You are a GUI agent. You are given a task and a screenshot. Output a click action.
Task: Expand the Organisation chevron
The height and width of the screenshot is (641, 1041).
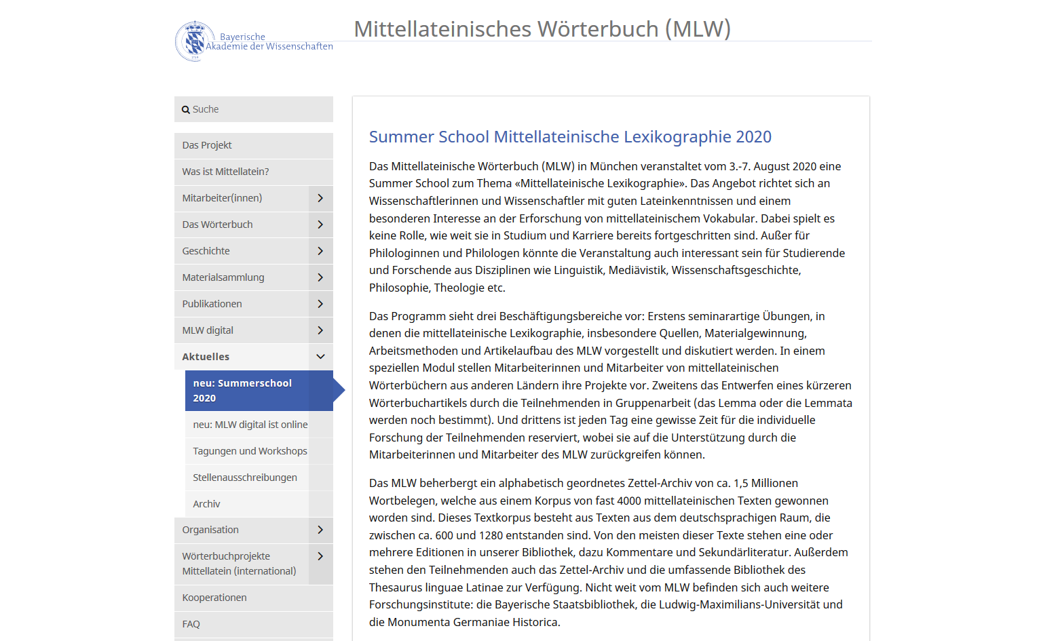tap(321, 530)
